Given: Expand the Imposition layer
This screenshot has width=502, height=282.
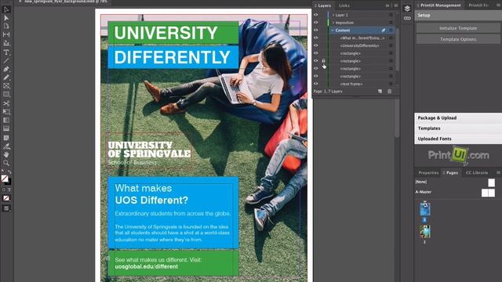Looking at the screenshot, I should click(333, 23).
